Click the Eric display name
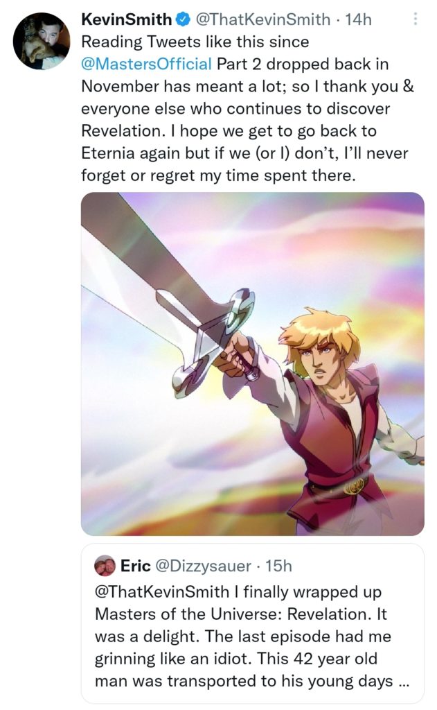 point(136,566)
